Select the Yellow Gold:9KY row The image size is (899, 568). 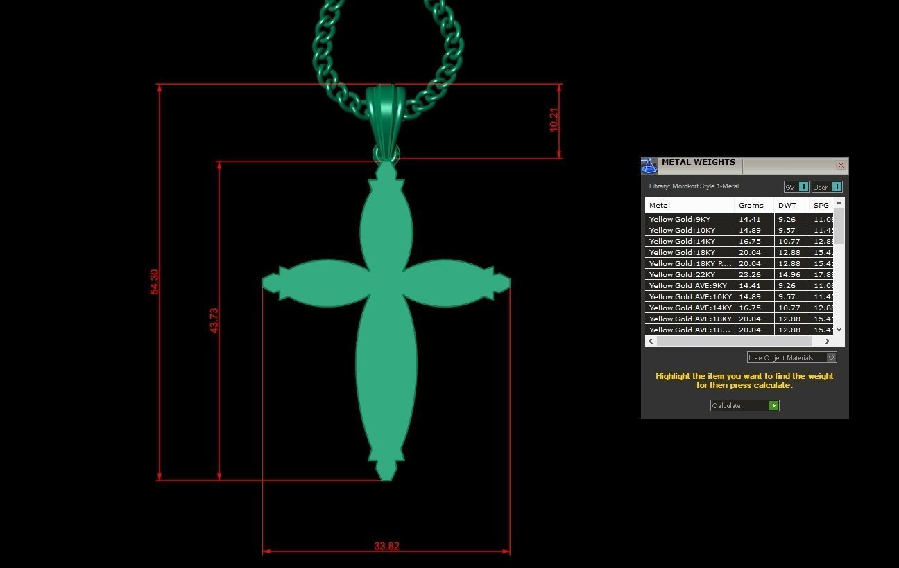point(739,219)
